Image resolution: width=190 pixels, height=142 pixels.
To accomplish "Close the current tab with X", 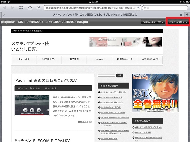I will 4,14.
